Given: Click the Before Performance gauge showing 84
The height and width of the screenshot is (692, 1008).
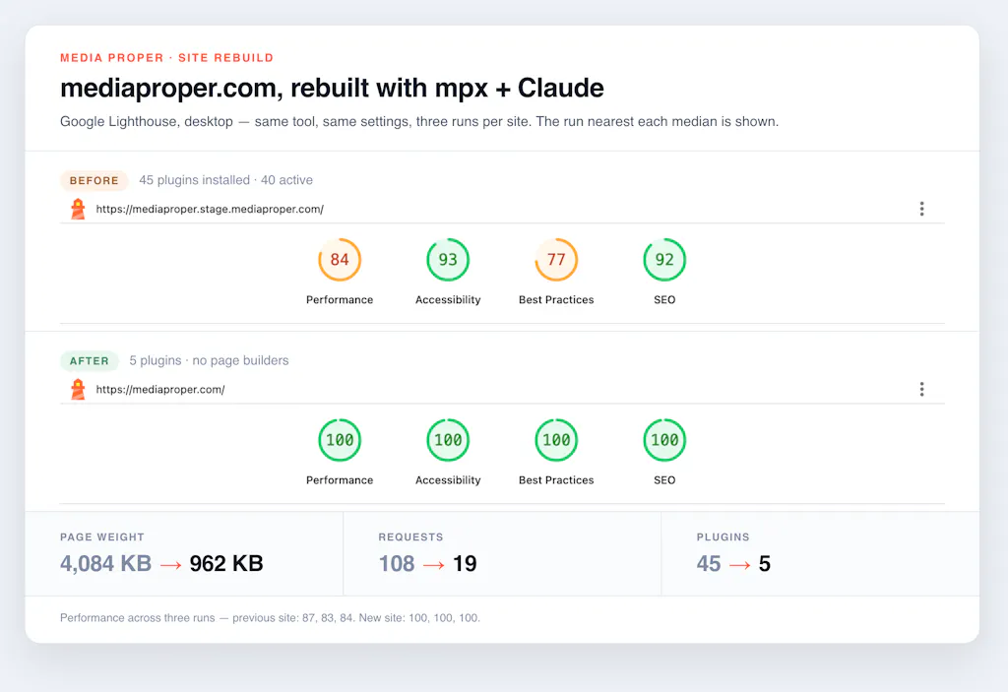Looking at the screenshot, I should (x=340, y=259).
